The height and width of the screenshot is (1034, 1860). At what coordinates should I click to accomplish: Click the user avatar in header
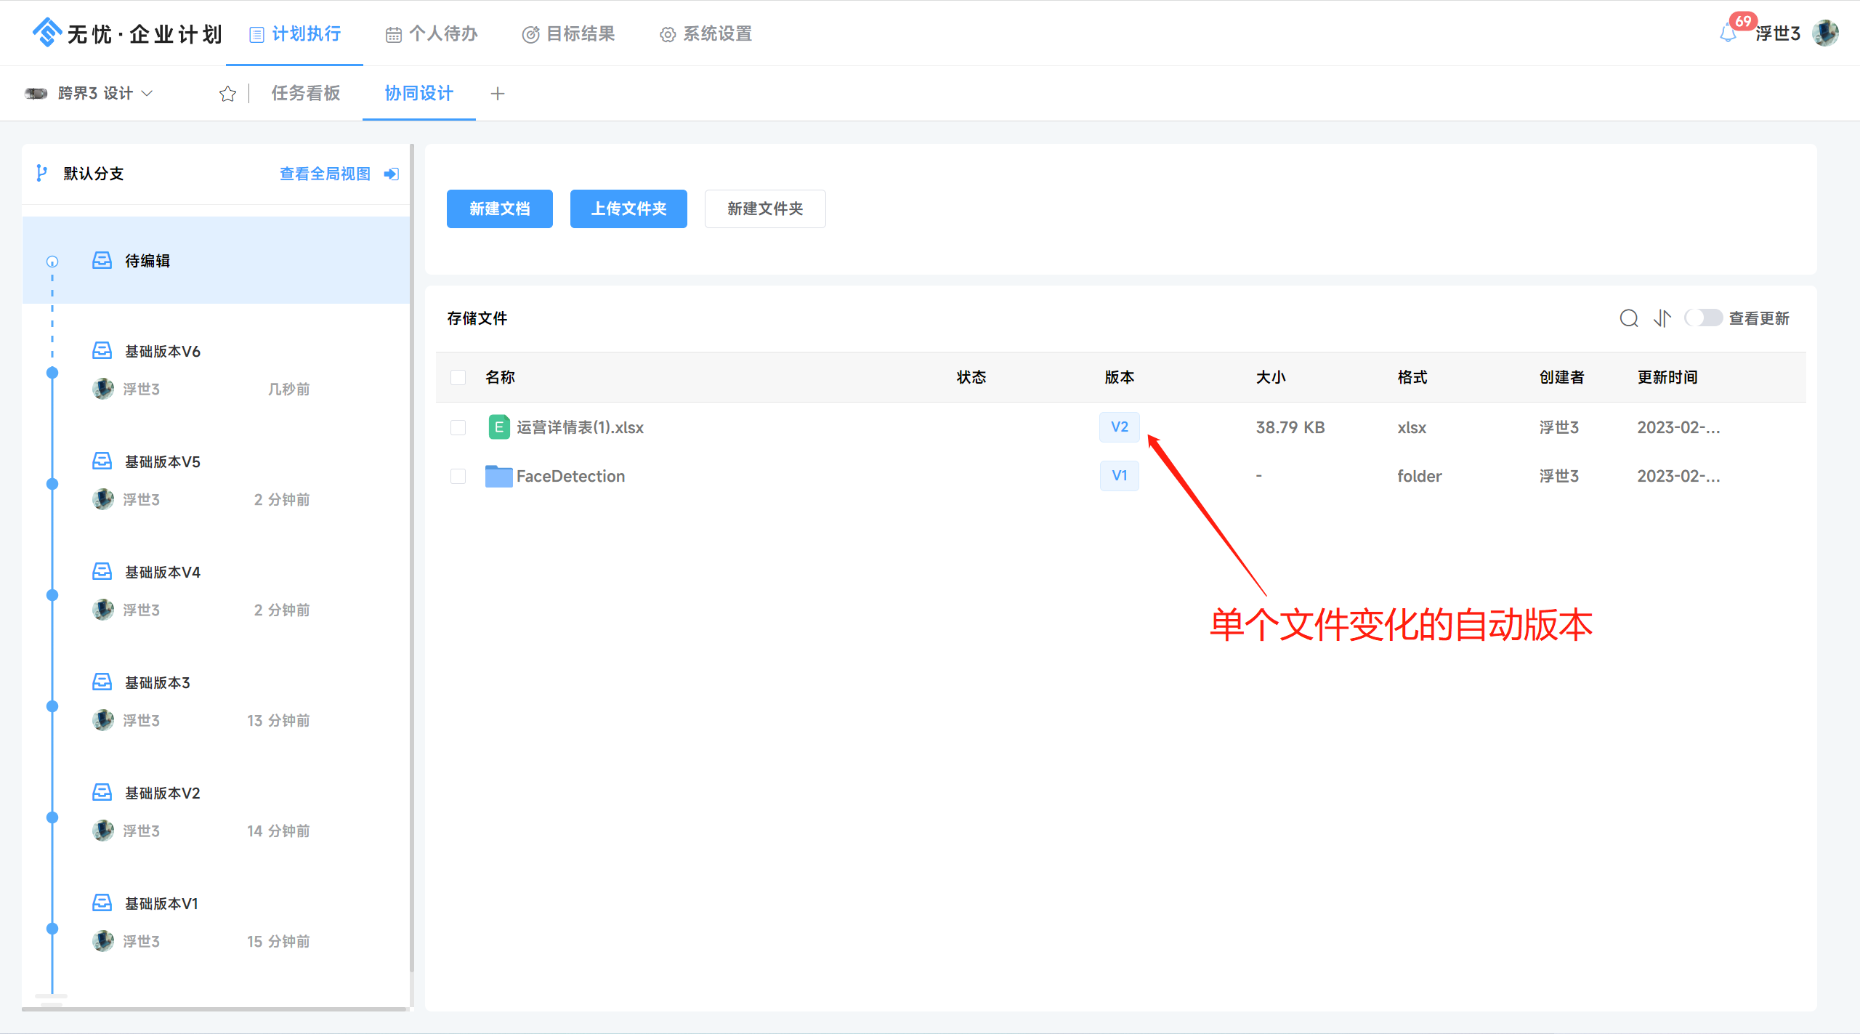pyautogui.click(x=1826, y=33)
